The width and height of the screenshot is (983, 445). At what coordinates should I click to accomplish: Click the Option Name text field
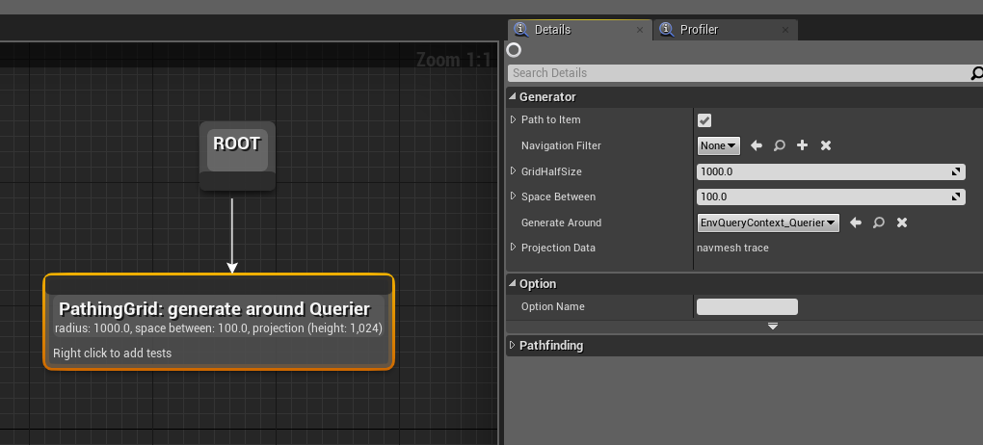point(747,306)
